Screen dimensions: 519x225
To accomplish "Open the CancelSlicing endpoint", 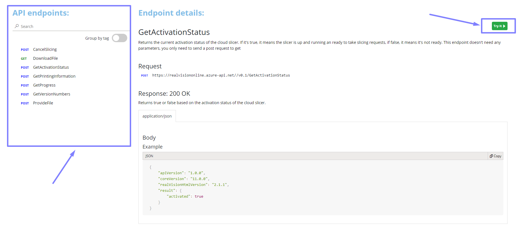I will [45, 49].
